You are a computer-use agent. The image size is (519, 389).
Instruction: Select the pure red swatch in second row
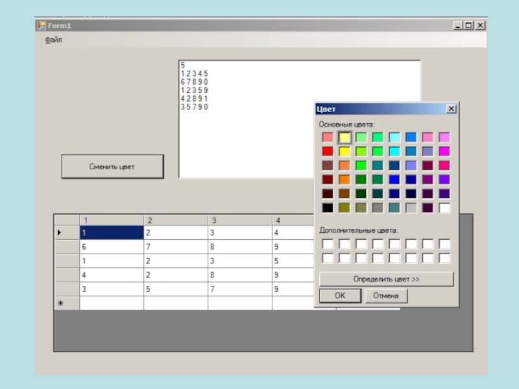(328, 152)
